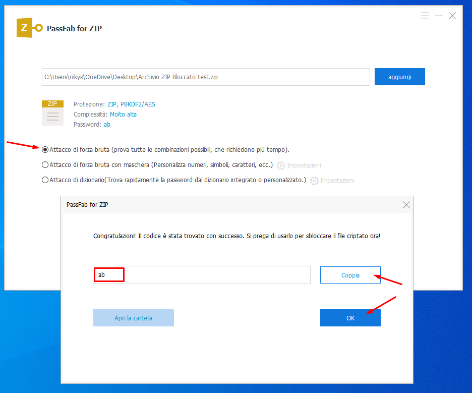Click the recovered password field showing ab

click(x=202, y=274)
